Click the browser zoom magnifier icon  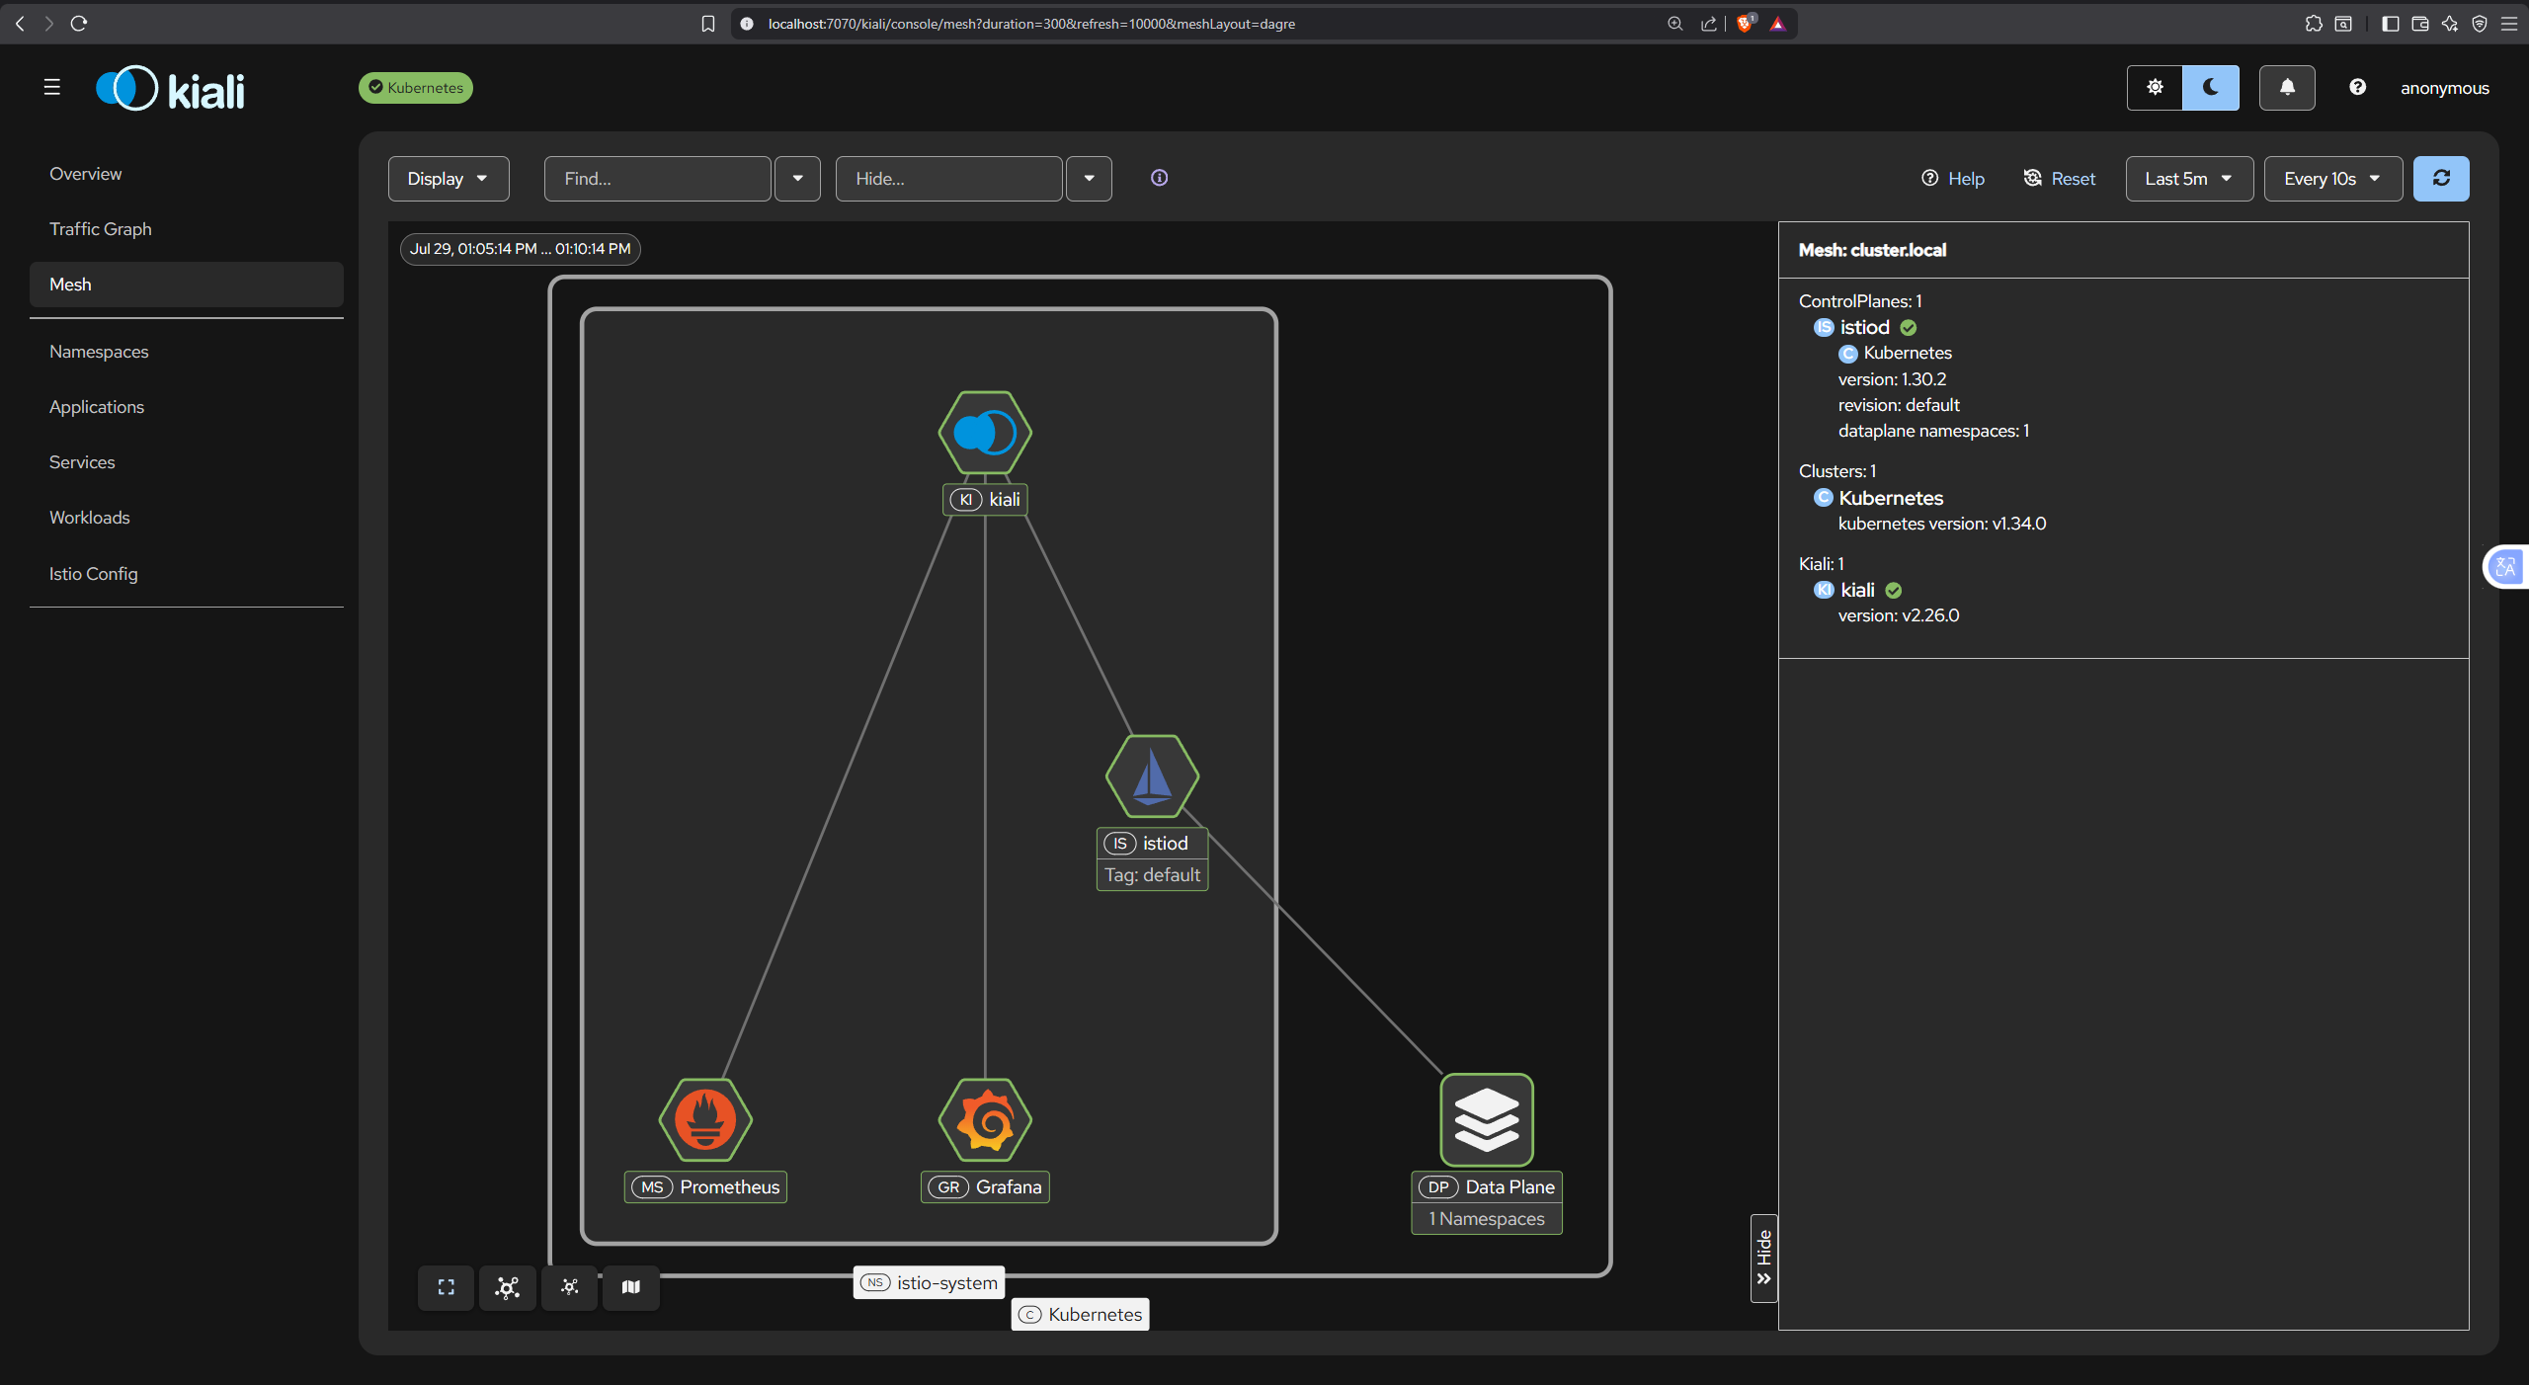1675,24
